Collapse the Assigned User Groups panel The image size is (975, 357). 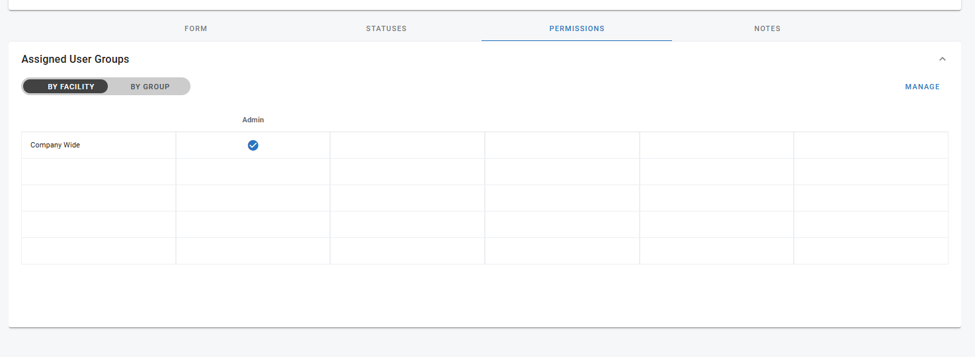tap(943, 59)
